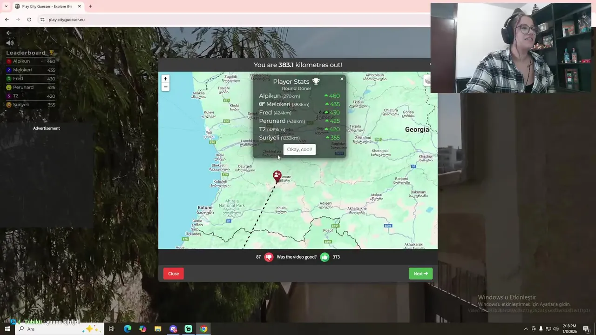Select T2 in the leaderboard
The image size is (596, 335).
coord(30,96)
